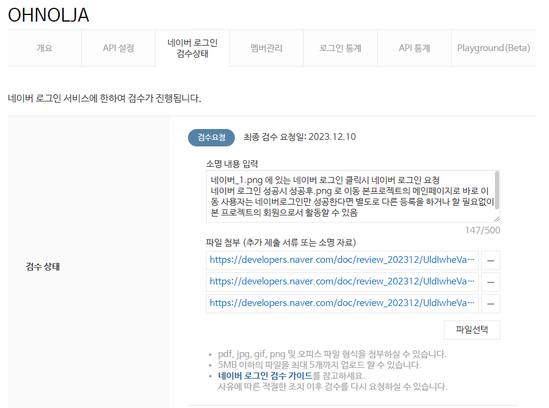Click the 소명 내용 입력 label
549x408 pixels.
click(232, 164)
